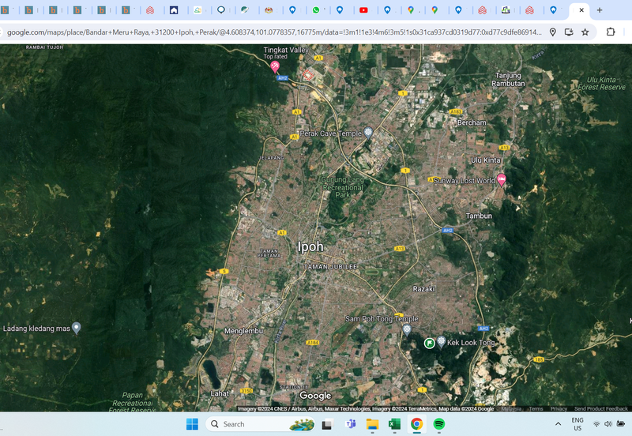The image size is (632, 436).
Task: Open File Explorer from taskbar
Action: (372, 424)
